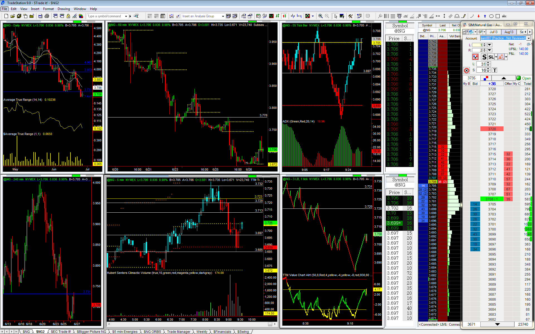Select the abc text drawing tool

pos(504,16)
